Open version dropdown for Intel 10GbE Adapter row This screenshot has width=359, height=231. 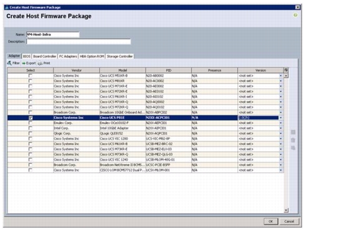click(280, 128)
